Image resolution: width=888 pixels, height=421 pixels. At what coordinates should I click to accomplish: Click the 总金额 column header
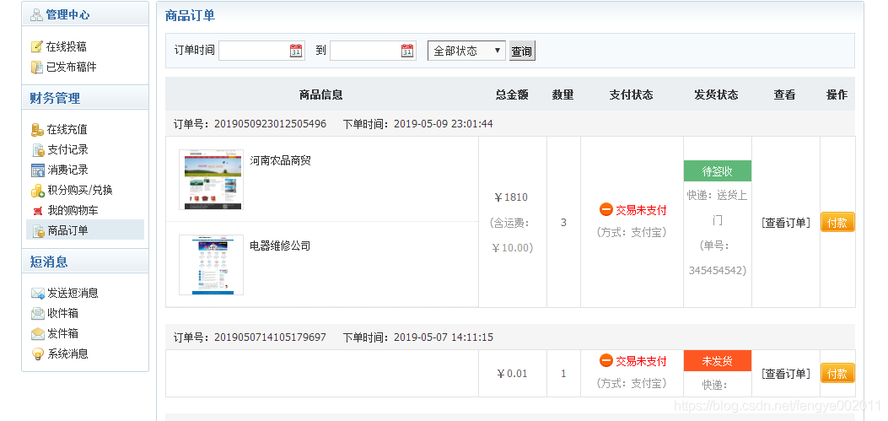(x=512, y=94)
